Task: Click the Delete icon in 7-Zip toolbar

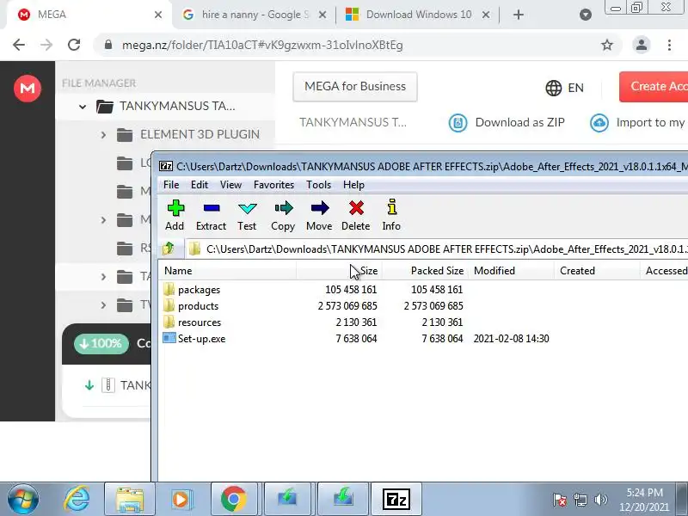Action: pyautogui.click(x=356, y=207)
